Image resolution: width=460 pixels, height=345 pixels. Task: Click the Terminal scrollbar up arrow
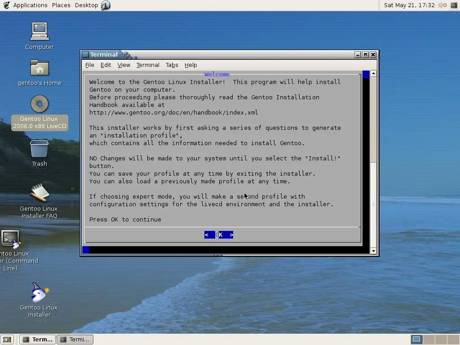(373, 73)
